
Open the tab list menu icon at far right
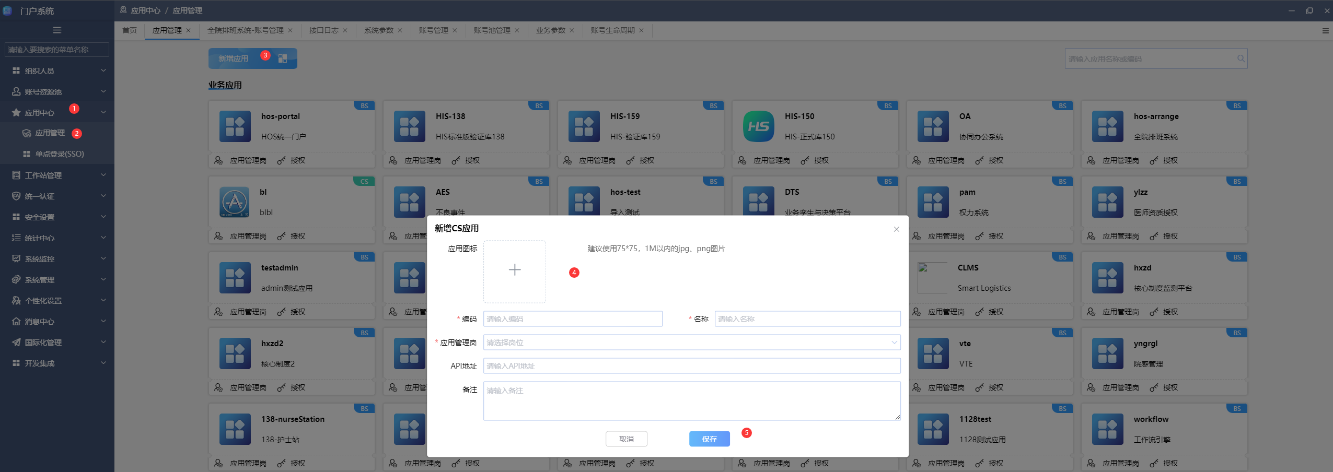tap(1325, 31)
